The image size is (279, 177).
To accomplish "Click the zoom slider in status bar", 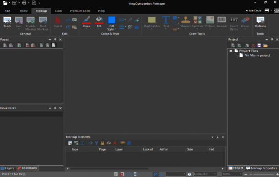I will [262, 174].
